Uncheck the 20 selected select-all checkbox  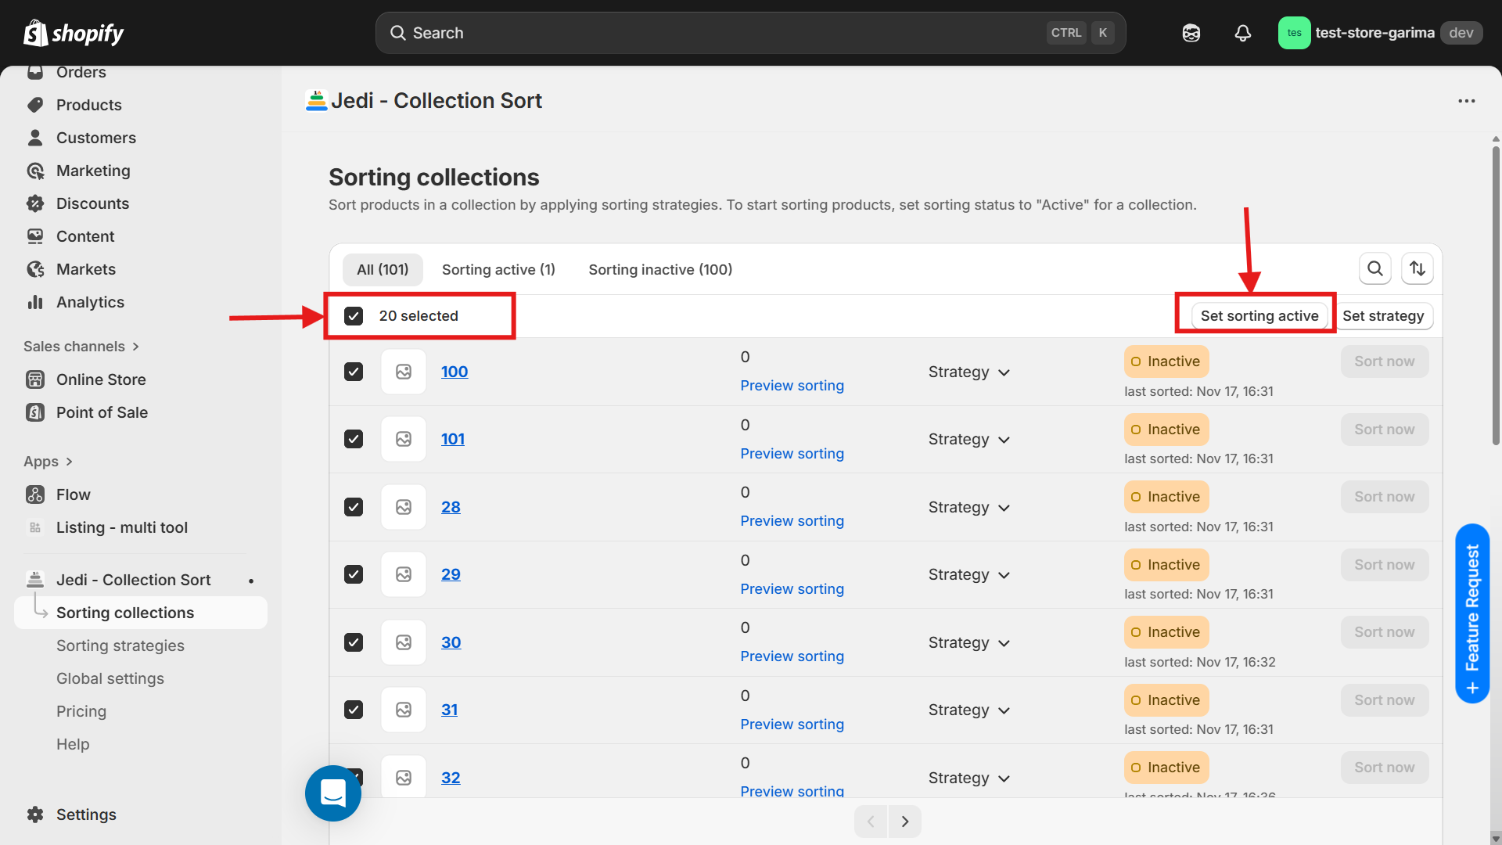[x=354, y=316]
